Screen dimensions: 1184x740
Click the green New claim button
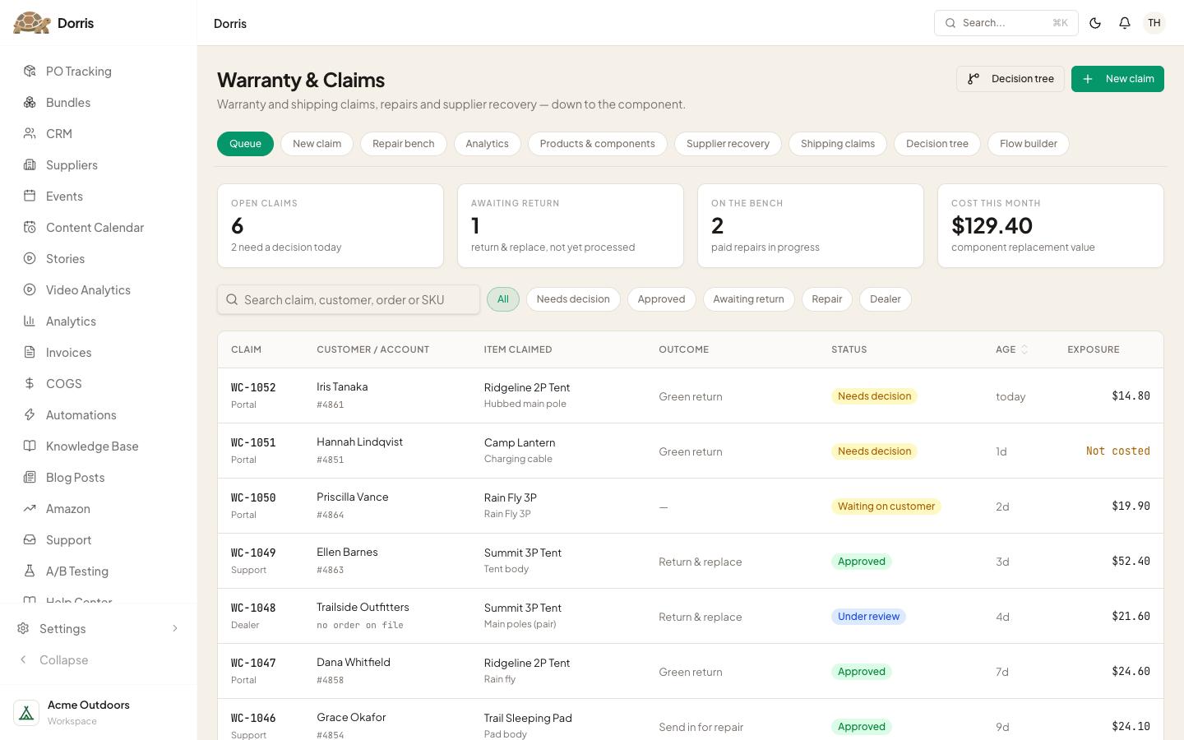(x=1117, y=79)
